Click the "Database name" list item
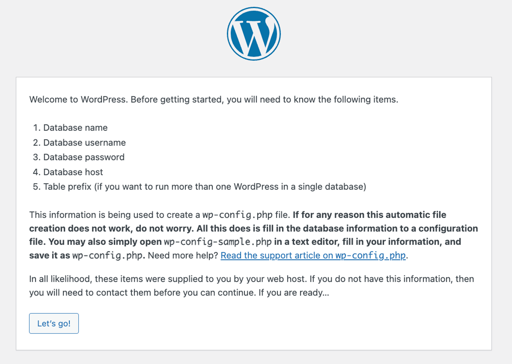The width and height of the screenshot is (512, 364). (75, 128)
